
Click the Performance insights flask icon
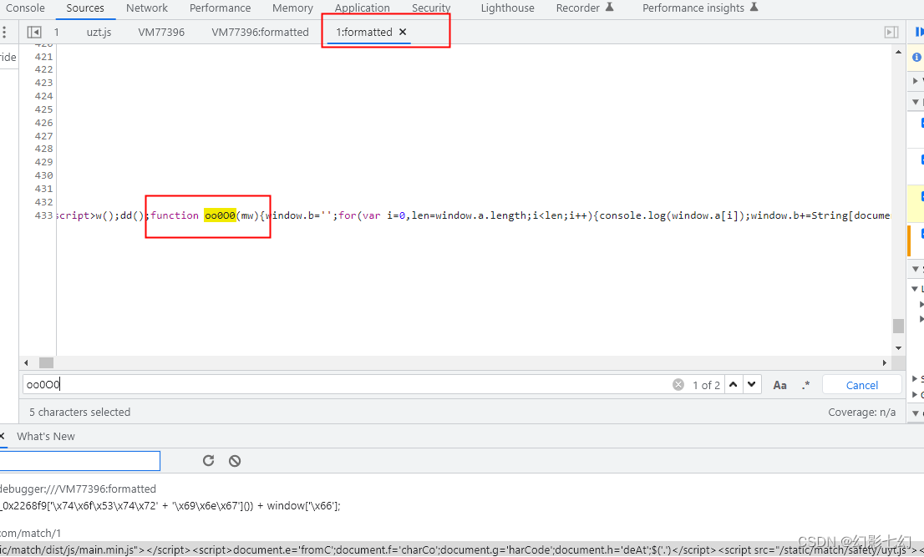754,7
